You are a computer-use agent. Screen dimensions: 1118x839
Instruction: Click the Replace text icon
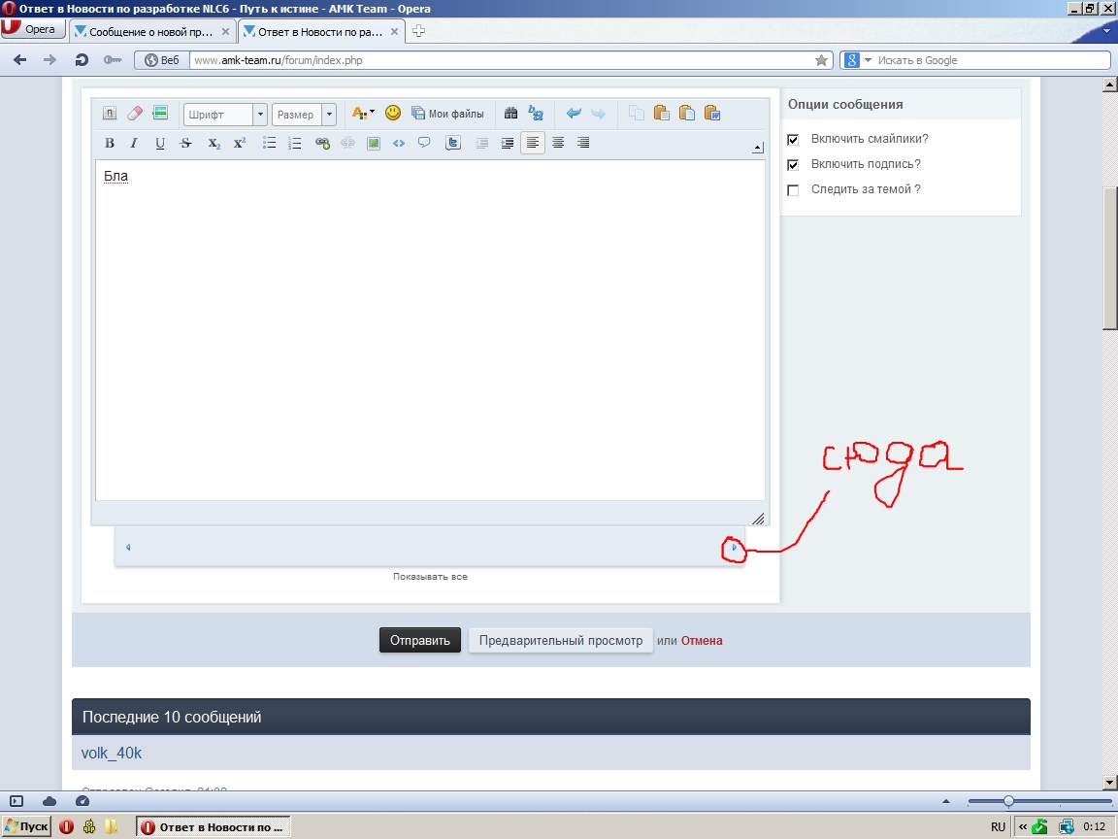coord(536,113)
